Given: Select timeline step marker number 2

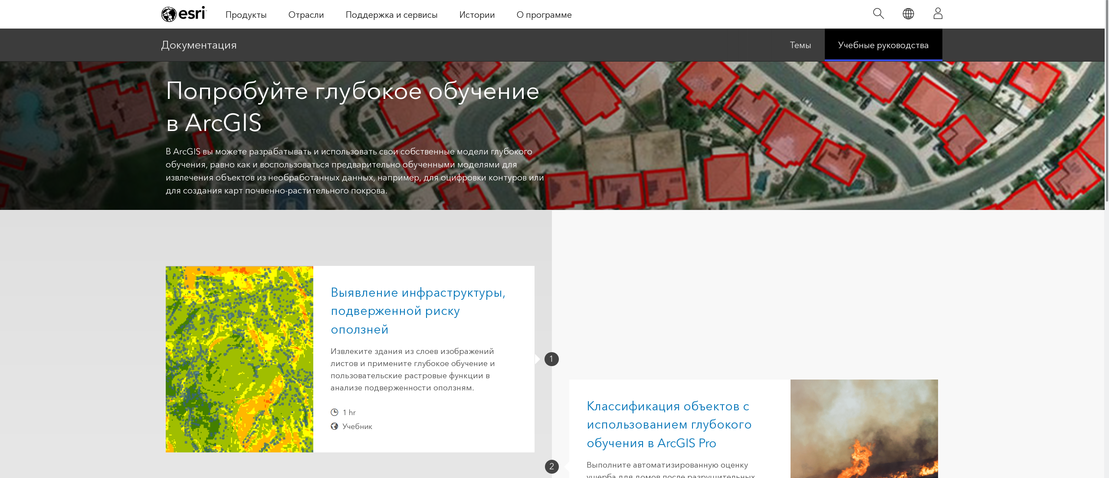Looking at the screenshot, I should tap(551, 467).
